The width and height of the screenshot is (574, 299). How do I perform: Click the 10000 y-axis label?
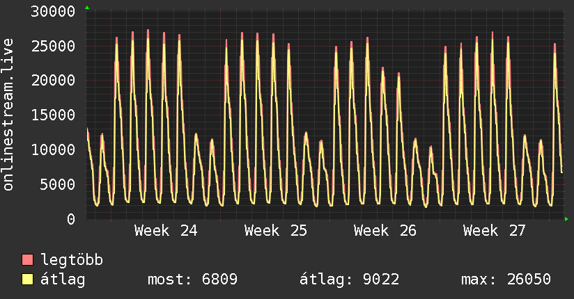point(53,150)
